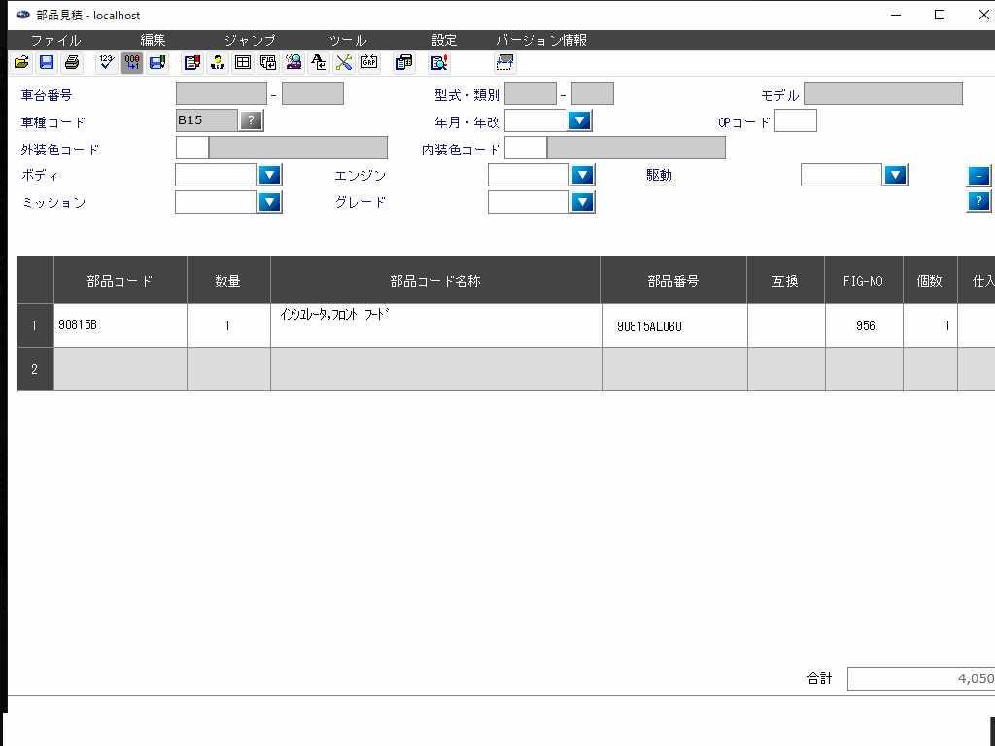
Task: Select the 部品コード cell containing 90815B
Action: click(x=120, y=325)
